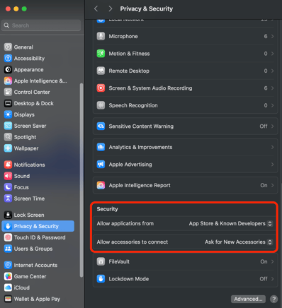The width and height of the screenshot is (282, 308).
Task: Click Screen & System Audio Recording icon
Action: point(101,88)
